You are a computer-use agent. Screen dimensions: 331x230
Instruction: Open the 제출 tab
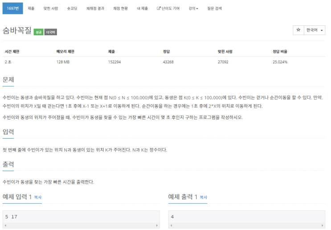click(31, 8)
